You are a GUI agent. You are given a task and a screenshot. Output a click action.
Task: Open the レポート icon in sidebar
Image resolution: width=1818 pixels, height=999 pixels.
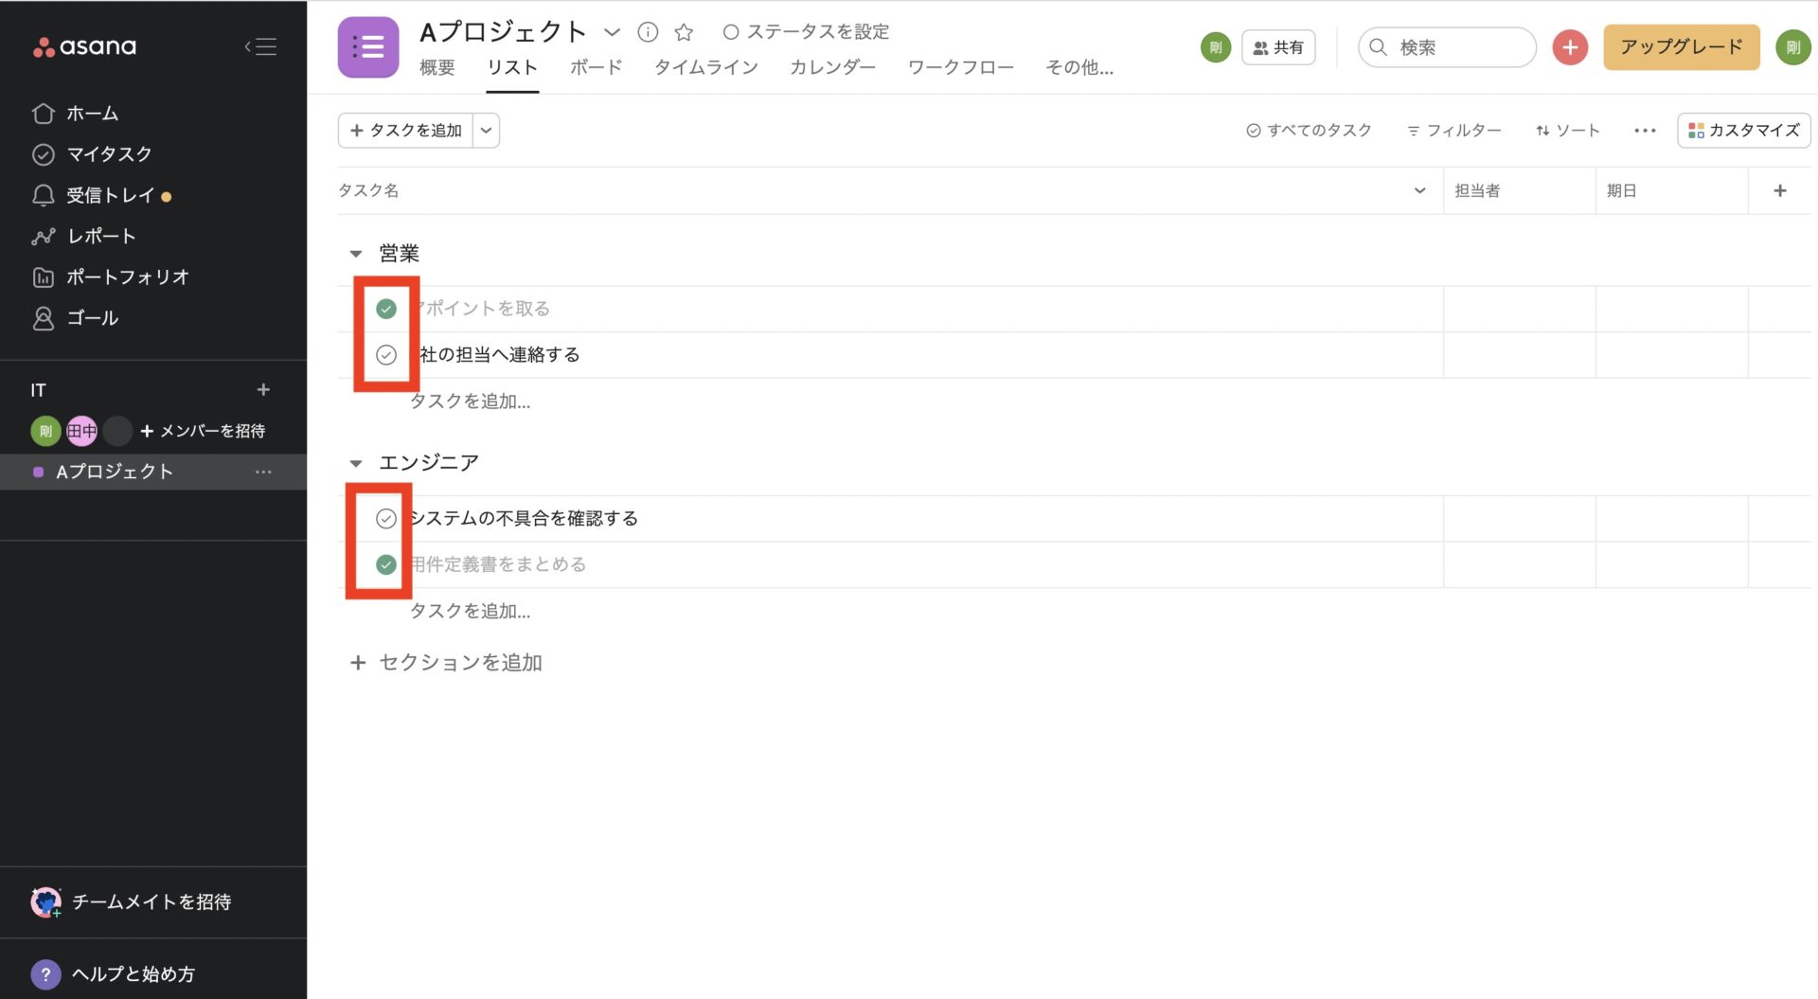click(43, 236)
